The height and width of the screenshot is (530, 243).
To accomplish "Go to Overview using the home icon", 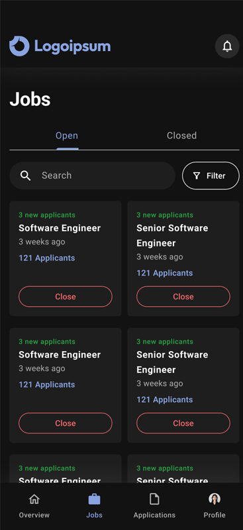I will tap(34, 499).
